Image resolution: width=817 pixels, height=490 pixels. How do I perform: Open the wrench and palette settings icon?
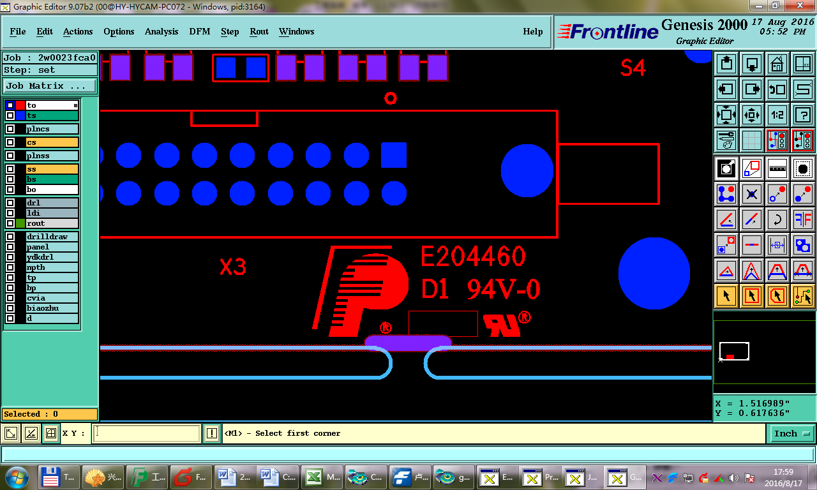pos(726,140)
